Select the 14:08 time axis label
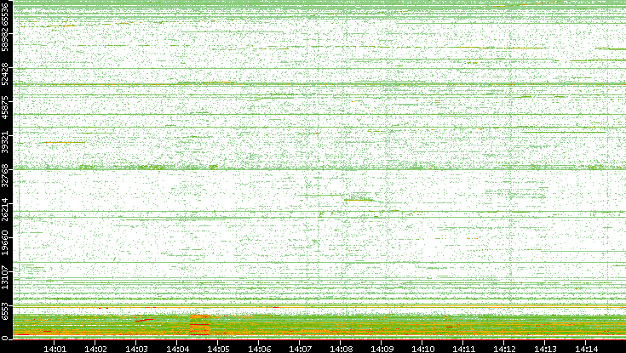Viewport: 626px width, 353px height. pos(341,349)
